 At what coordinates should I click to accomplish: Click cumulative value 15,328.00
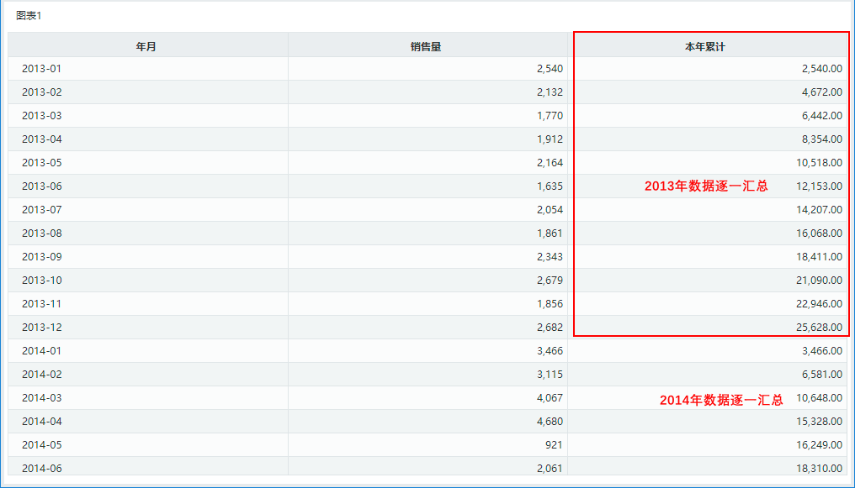pyautogui.click(x=819, y=421)
